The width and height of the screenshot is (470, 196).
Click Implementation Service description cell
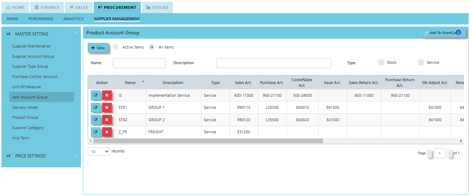(x=173, y=95)
